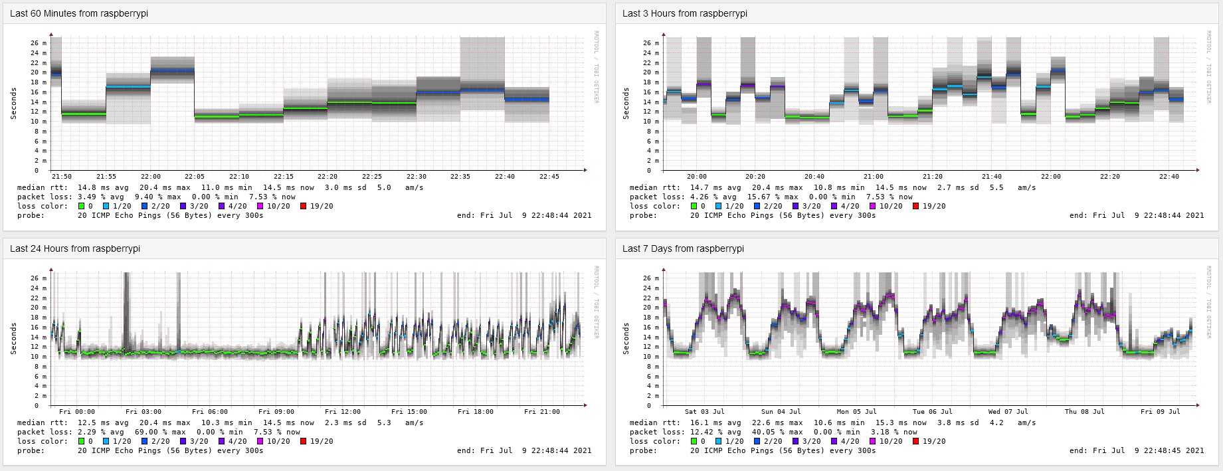This screenshot has height=471, width=1223.
Task: Click the 'Last 24 Hours from raspberrypi' heading
Action: click(x=75, y=248)
